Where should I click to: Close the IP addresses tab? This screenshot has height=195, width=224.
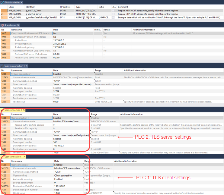(18, 25)
